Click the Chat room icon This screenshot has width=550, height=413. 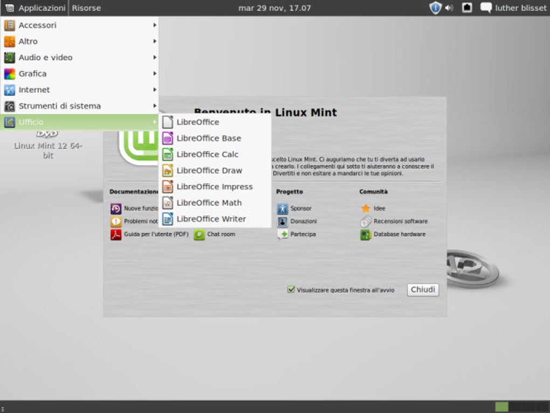click(x=199, y=235)
